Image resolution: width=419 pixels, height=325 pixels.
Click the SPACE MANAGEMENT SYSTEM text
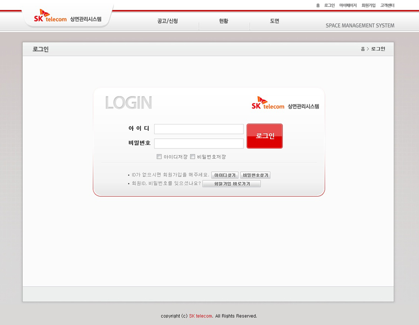click(360, 26)
